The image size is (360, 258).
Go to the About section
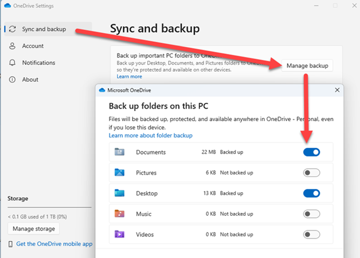coord(30,79)
